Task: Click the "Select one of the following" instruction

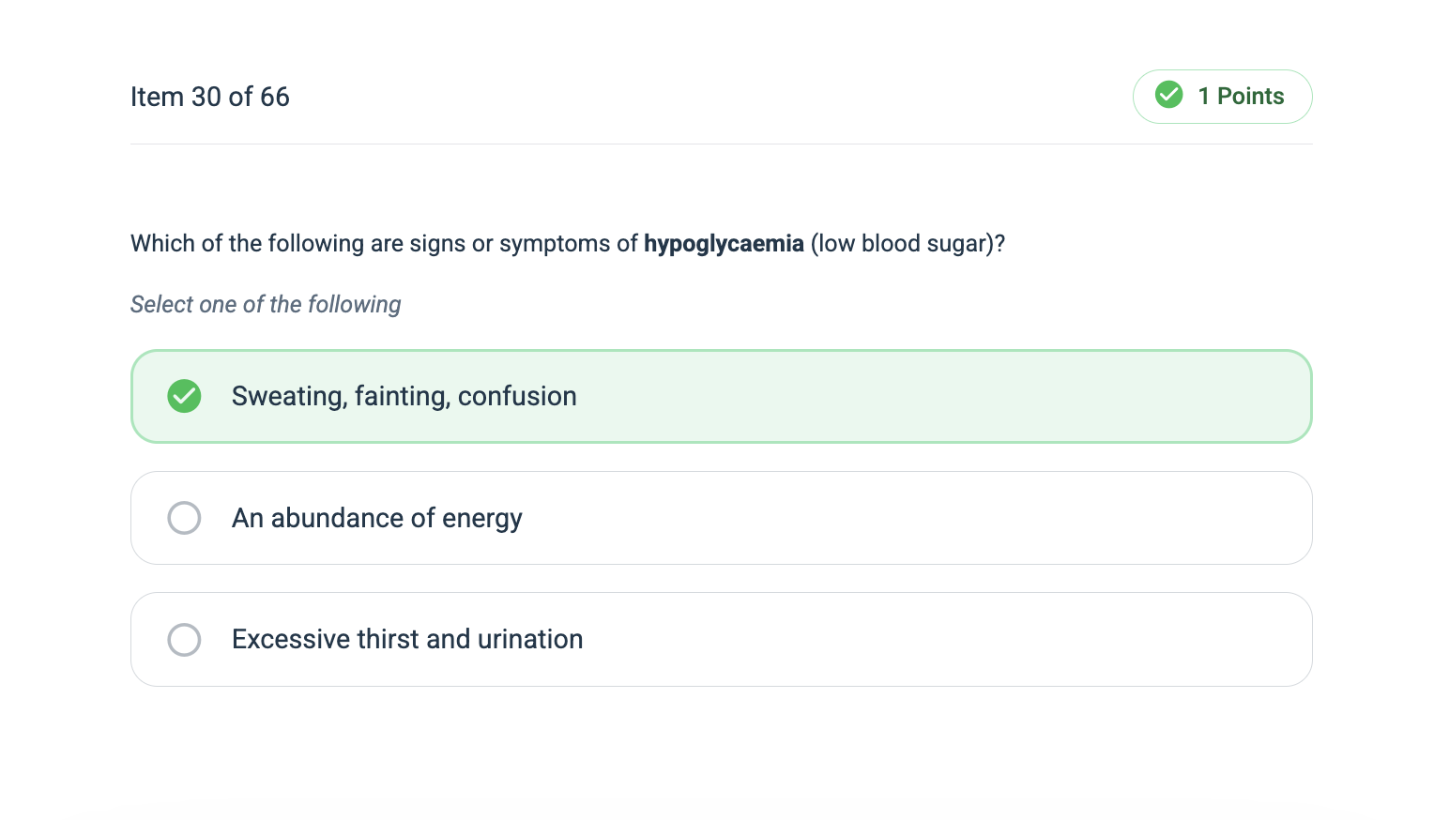Action: 266,305
